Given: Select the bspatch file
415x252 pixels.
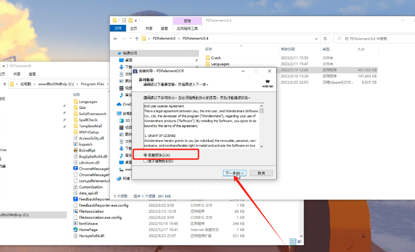Looking at the screenshot, I should [86, 144].
